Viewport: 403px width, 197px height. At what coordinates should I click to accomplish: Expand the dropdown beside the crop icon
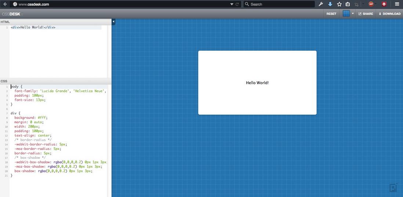pyautogui.click(x=363, y=4)
